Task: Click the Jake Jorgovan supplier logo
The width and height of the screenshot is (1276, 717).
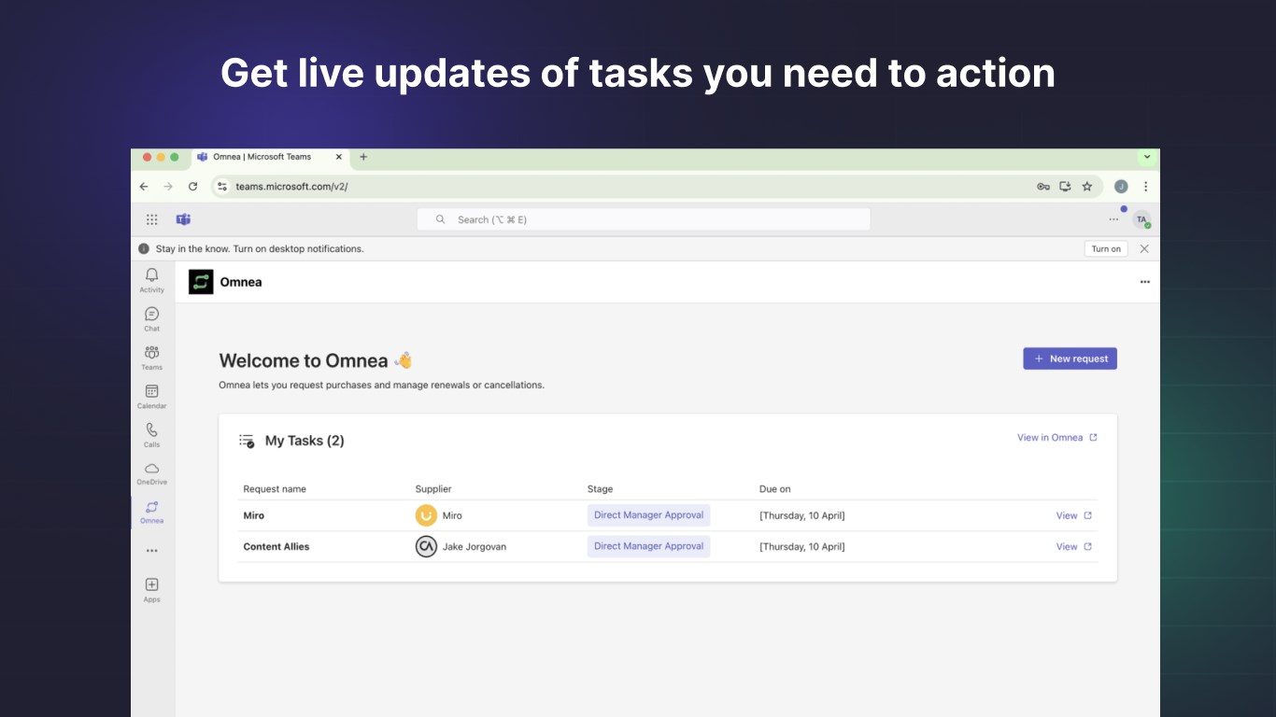Action: tap(426, 546)
